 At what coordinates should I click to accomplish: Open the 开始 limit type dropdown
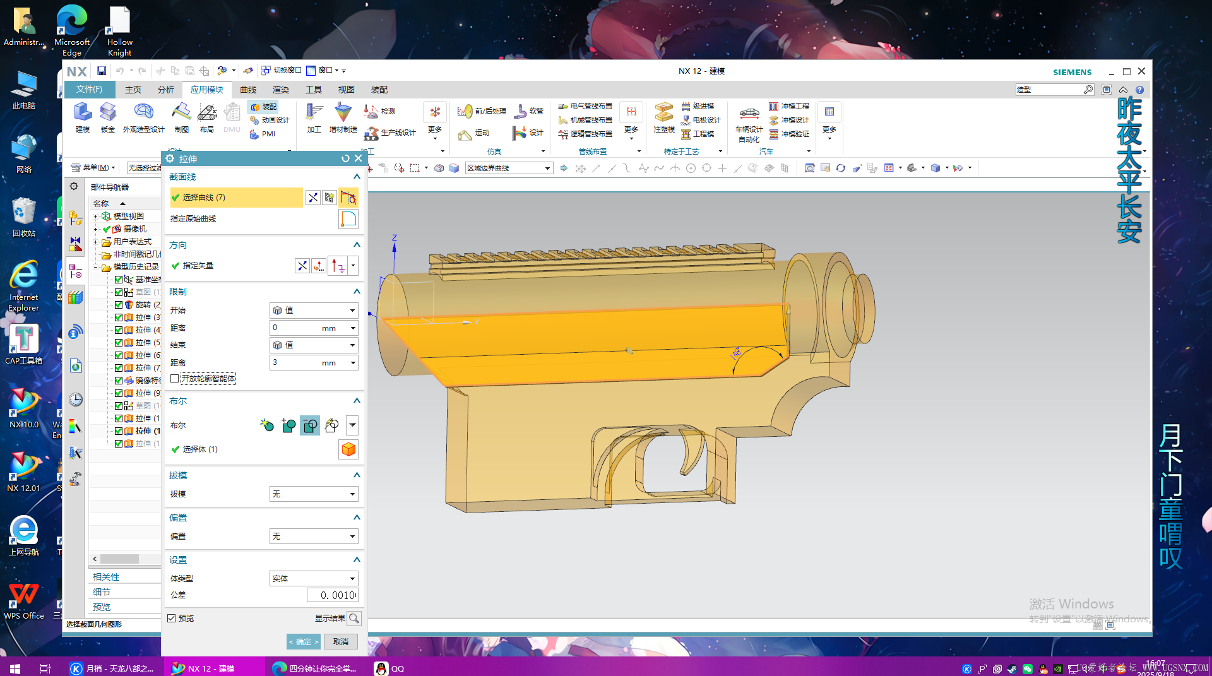click(x=314, y=311)
